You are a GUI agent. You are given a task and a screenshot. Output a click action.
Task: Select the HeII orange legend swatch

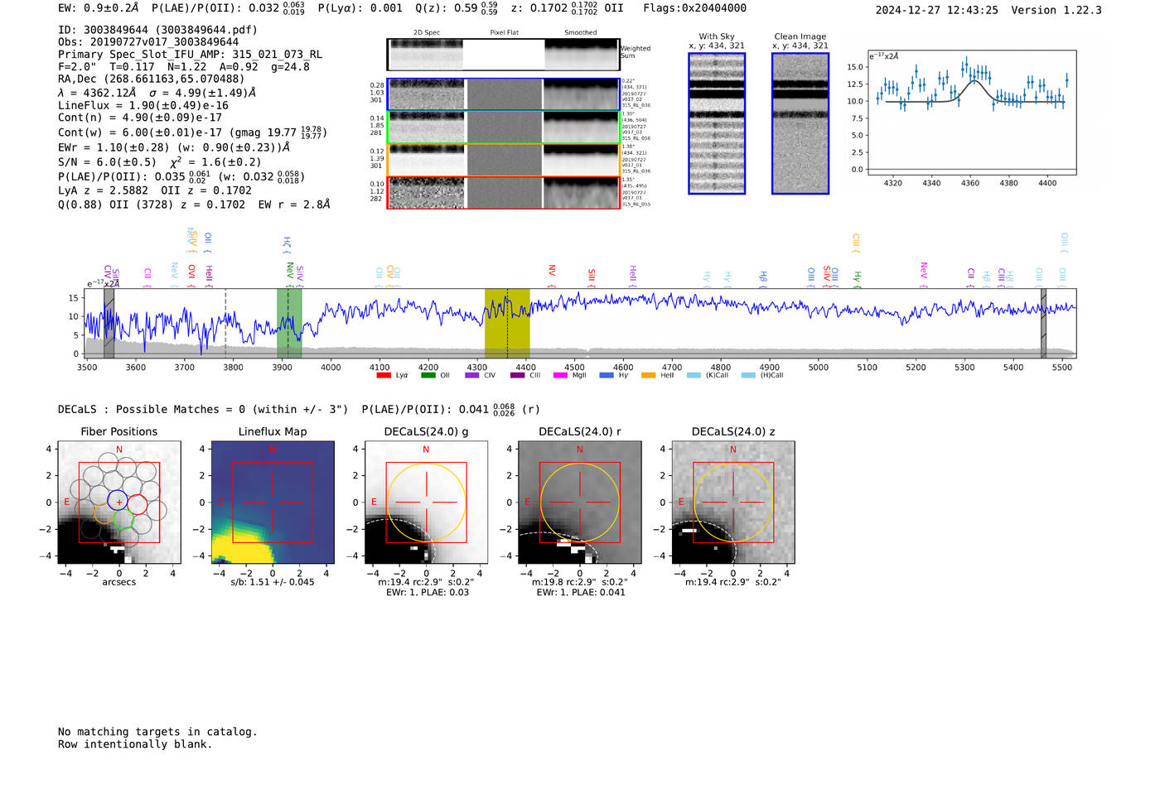pyautogui.click(x=649, y=375)
